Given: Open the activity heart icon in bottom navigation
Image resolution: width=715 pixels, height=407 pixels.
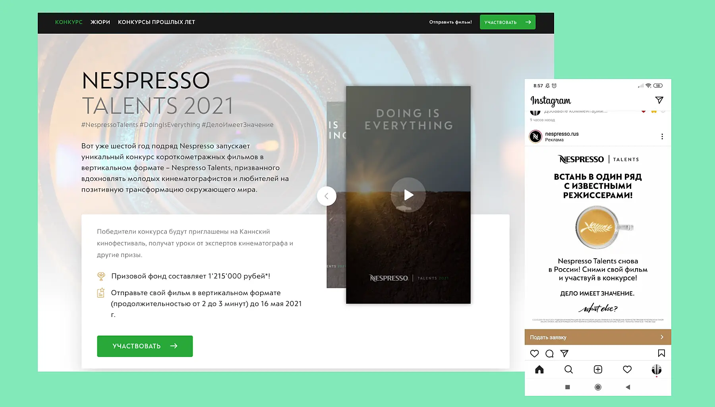Looking at the screenshot, I should coord(627,370).
